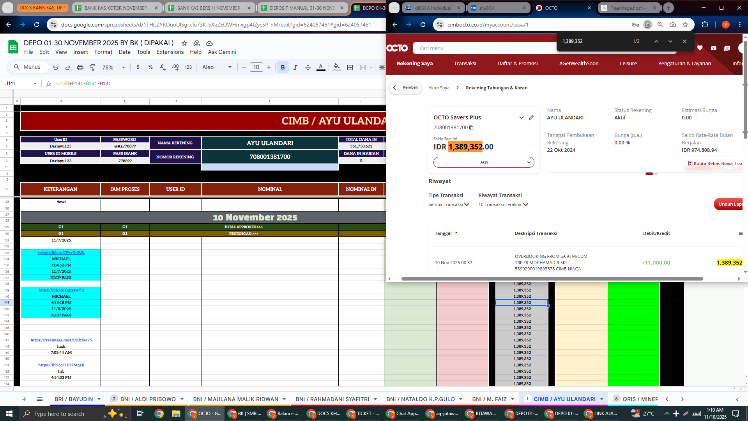This screenshot has width=748, height=421.
Task: Expand OCTO Savers Plus account selector
Action: pyautogui.click(x=522, y=117)
